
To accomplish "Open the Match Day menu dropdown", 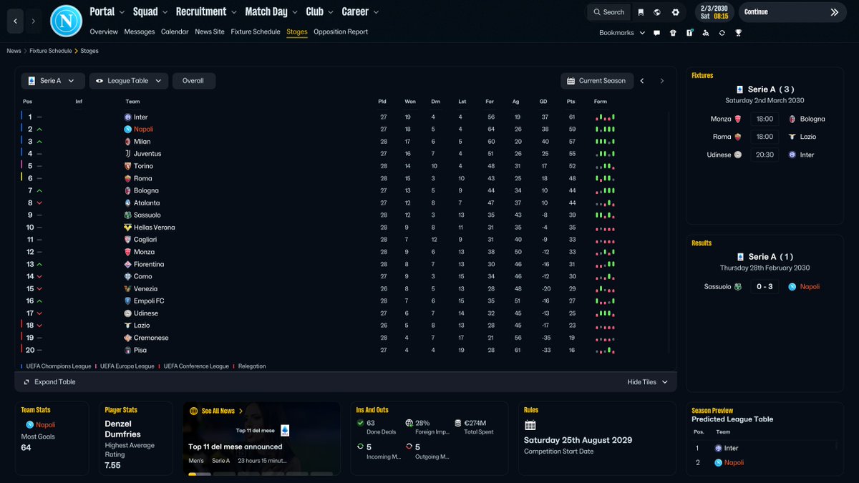I will pos(271,11).
